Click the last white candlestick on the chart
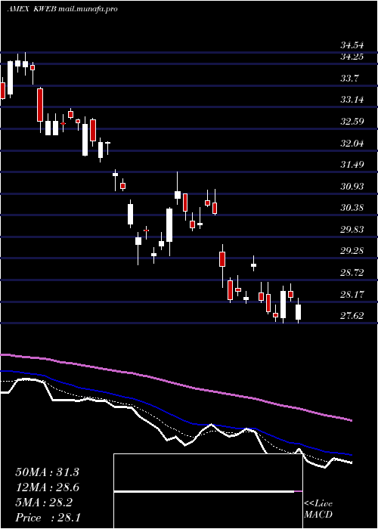This screenshot has width=378, height=529. (x=298, y=312)
